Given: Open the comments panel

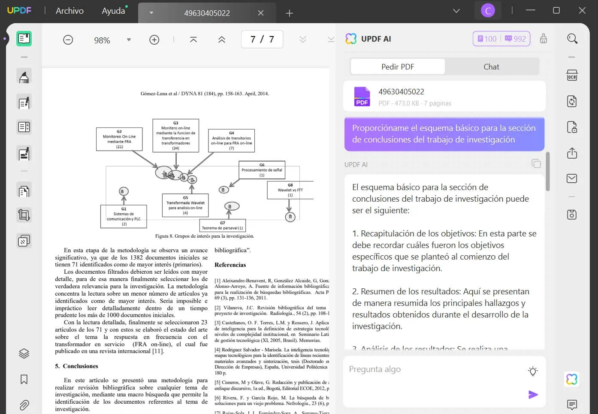Looking at the screenshot, I should coord(572,405).
